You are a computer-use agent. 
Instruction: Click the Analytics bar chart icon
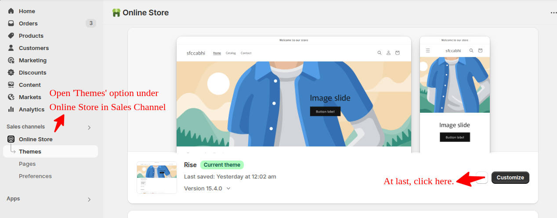click(11, 109)
